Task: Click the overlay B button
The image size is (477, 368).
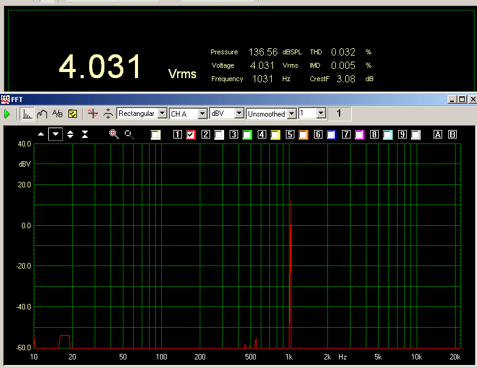Action: [453, 135]
